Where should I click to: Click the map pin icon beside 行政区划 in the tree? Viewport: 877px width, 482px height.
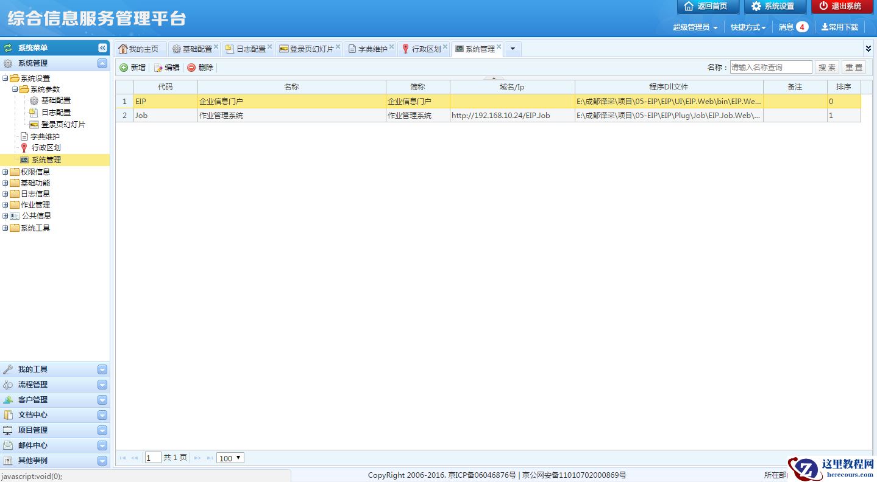click(x=24, y=148)
